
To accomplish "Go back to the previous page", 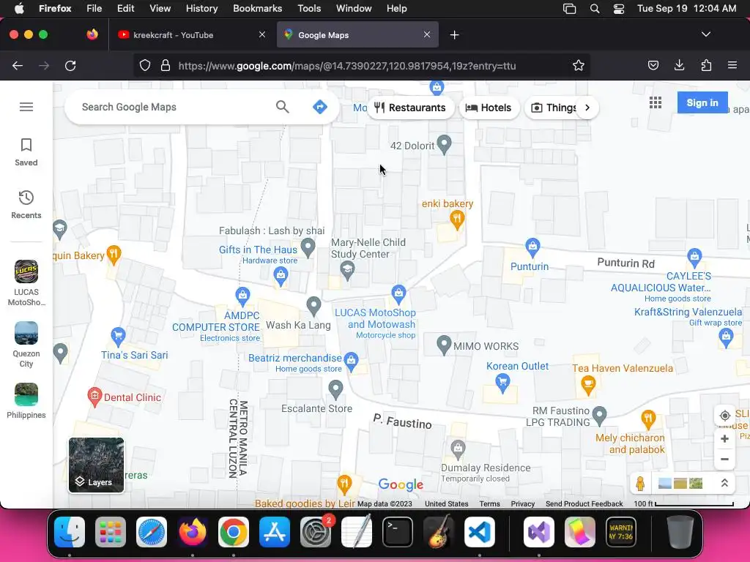I will (18, 66).
